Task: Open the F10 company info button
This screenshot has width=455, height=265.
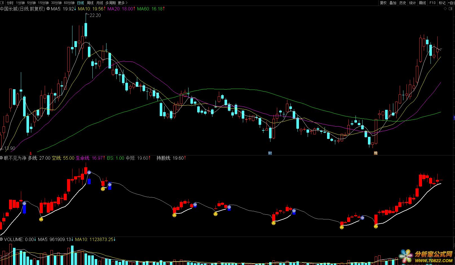Action: click(432, 3)
